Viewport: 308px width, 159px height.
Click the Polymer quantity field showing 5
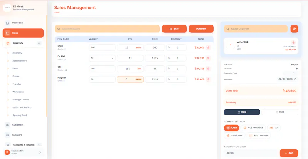tap(130, 79)
